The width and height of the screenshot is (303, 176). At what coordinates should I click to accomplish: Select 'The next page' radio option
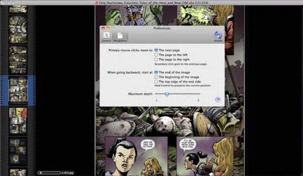click(x=167, y=50)
